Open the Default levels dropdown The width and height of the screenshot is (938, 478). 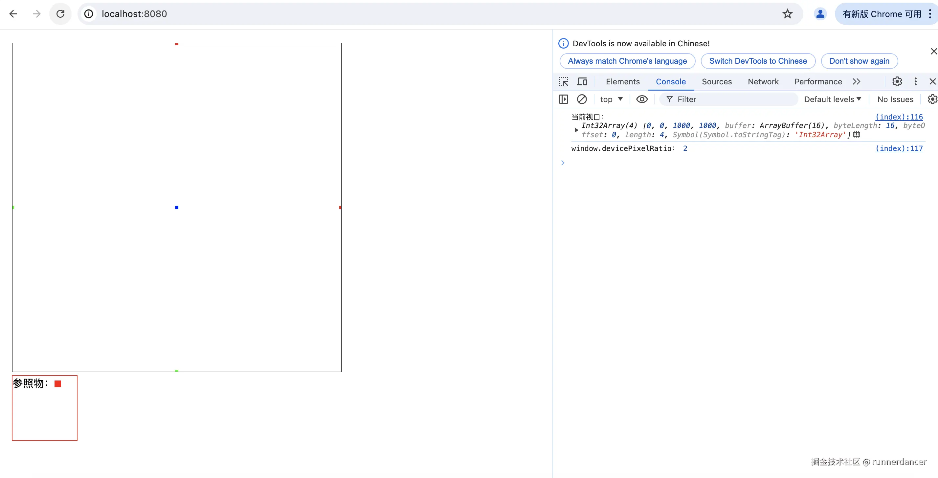click(x=832, y=99)
